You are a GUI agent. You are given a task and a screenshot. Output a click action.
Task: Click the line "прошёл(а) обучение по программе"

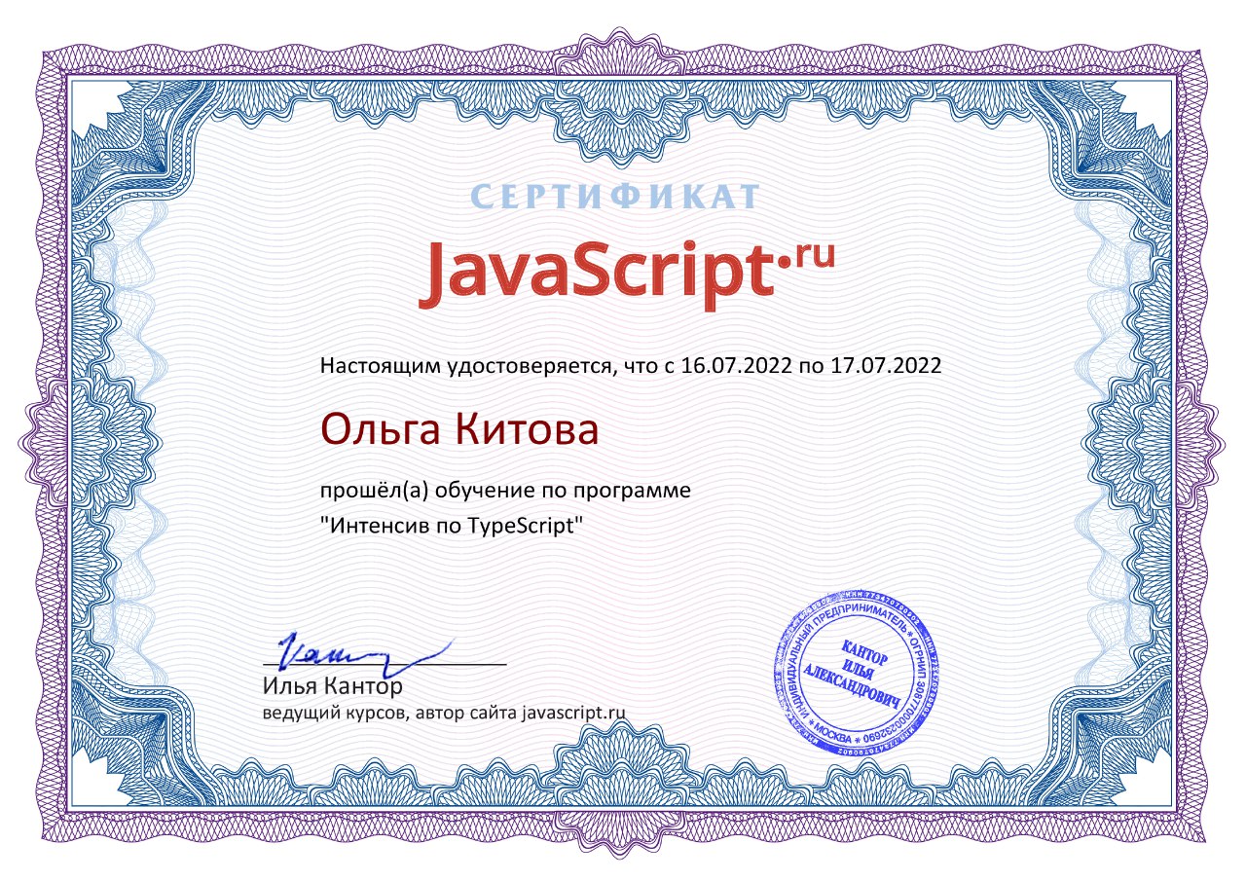click(x=504, y=490)
